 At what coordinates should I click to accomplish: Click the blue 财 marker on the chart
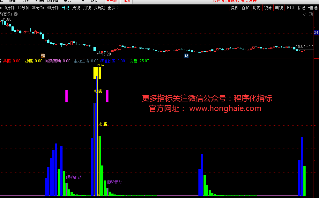pyautogui.click(x=186, y=55)
